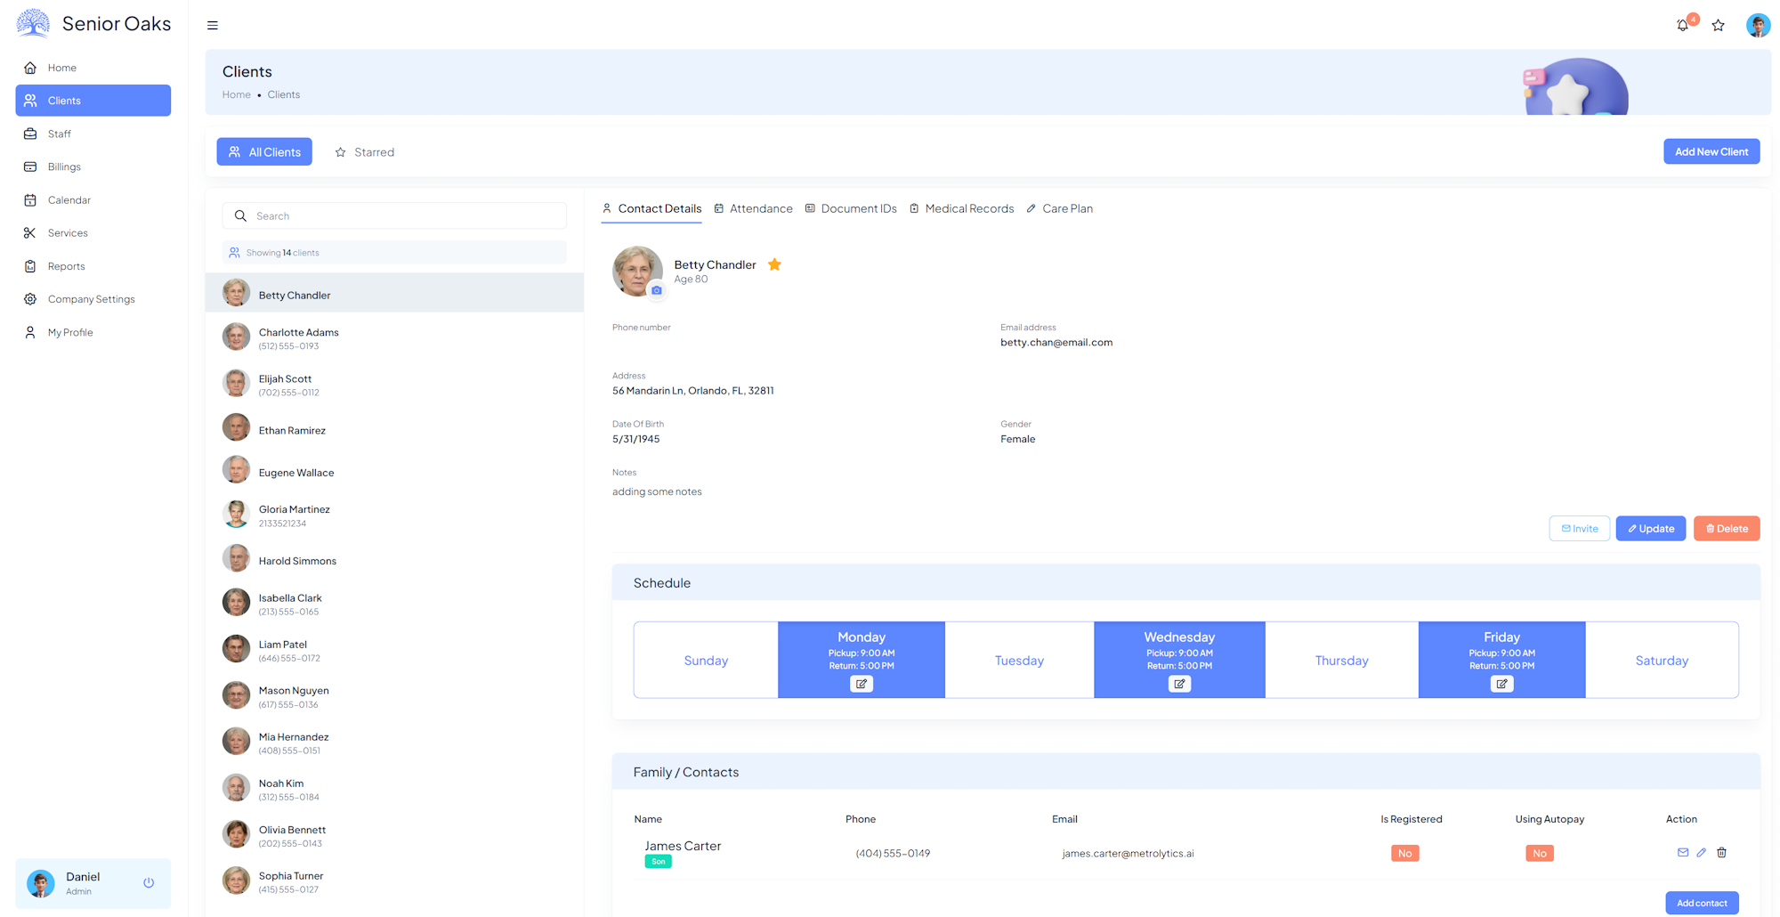Click the star icon in top bar
Image resolution: width=1780 pixels, height=917 pixels.
pos(1719,26)
